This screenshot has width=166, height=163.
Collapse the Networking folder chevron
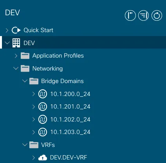(16, 68)
